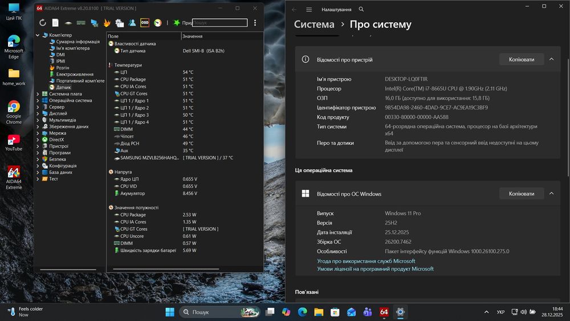Screen dimensions: 570x321
Task: Select the SAMSUNG MZVLB256HAHQ sensor row
Action: coord(185,158)
